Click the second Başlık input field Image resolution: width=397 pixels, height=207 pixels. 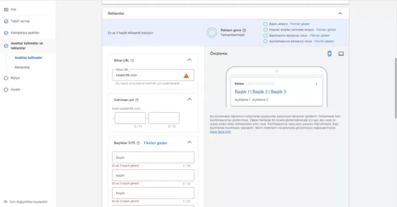click(153, 175)
